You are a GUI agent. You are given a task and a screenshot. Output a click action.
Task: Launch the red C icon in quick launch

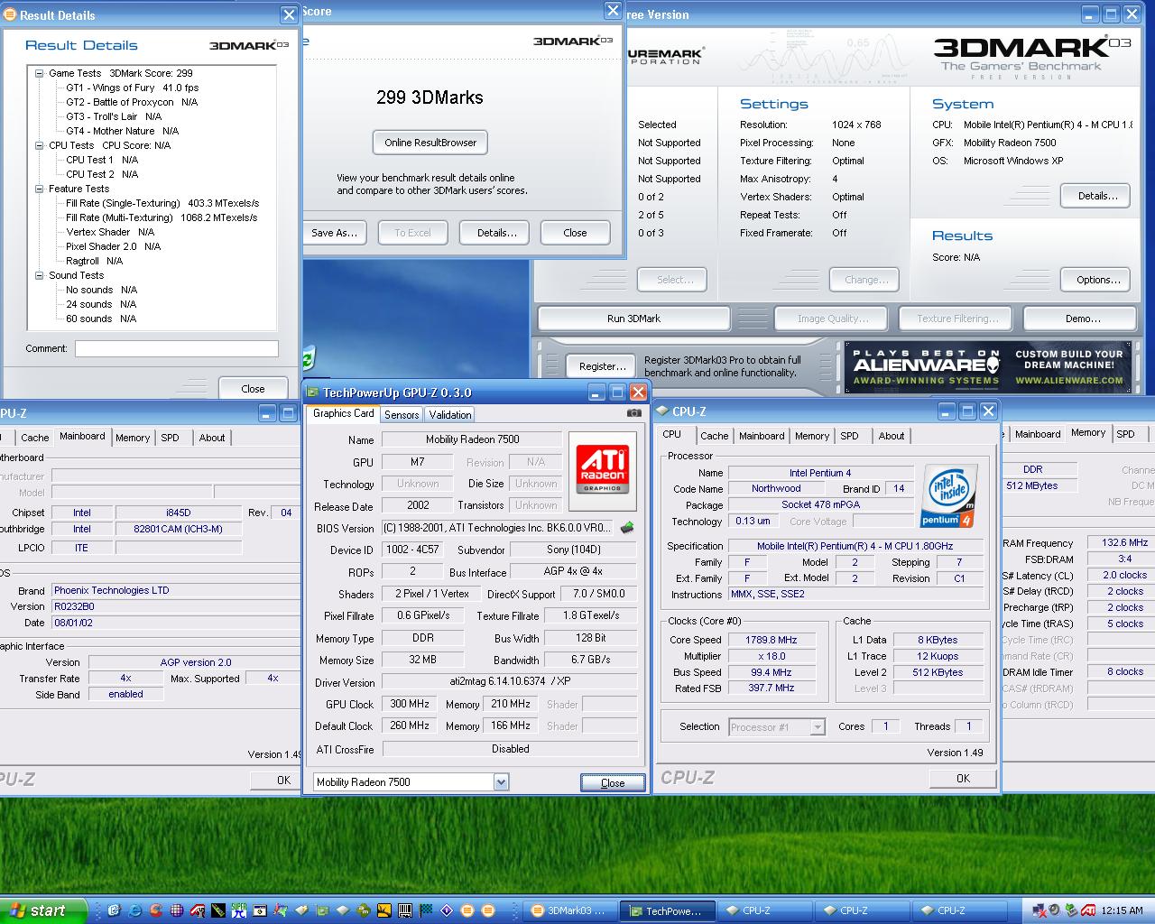pos(156,910)
